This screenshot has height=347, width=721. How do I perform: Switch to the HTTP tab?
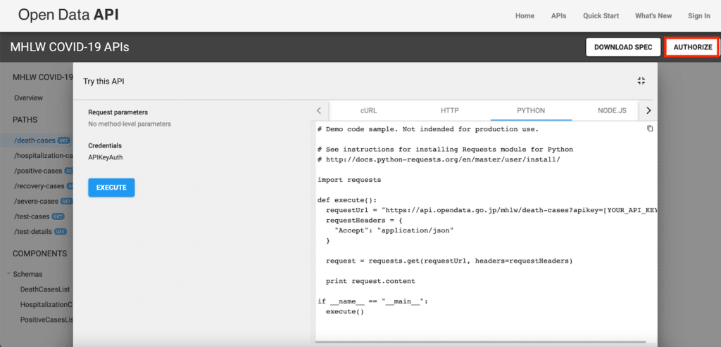point(450,110)
